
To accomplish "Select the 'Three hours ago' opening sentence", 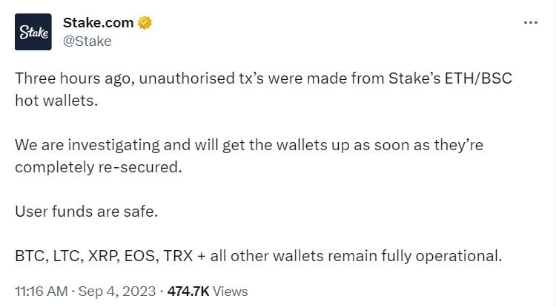I will click(263, 78).
